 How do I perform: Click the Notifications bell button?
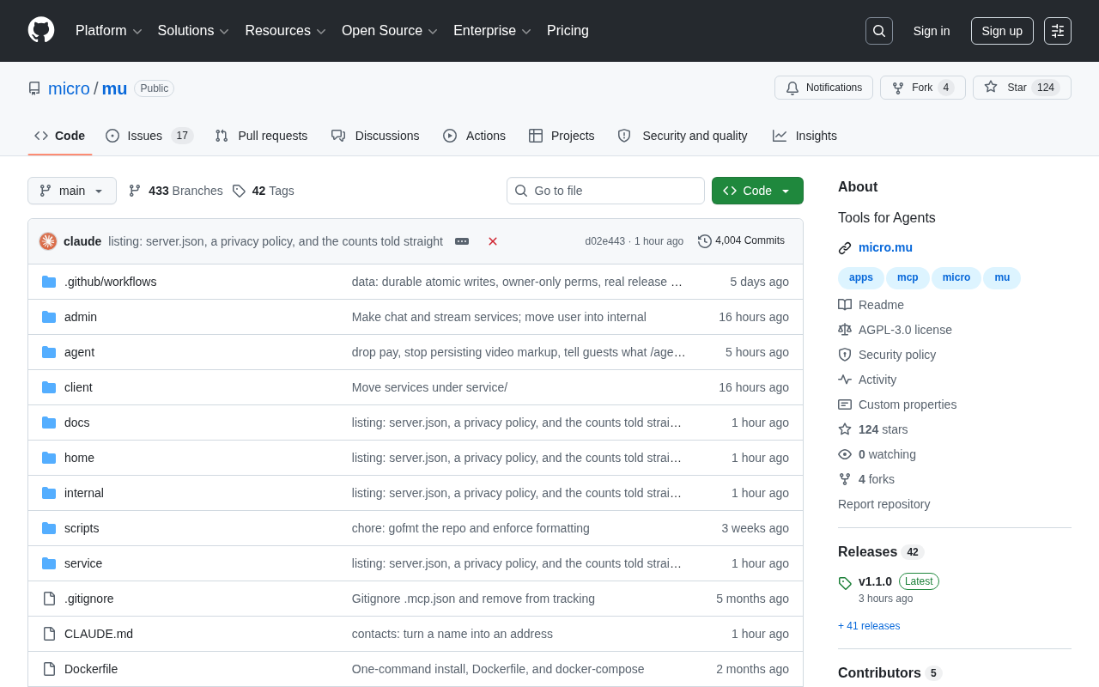823,88
